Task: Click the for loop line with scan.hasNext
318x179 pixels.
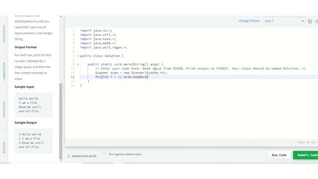Action: click(122, 77)
